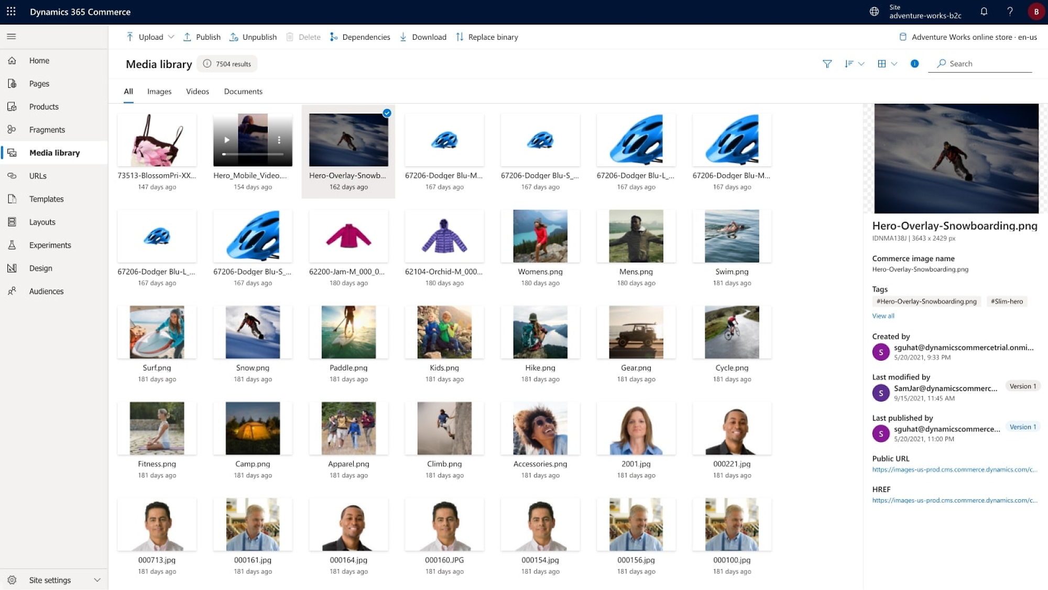This screenshot has width=1048, height=590.
Task: Switch to the Images tab
Action: 159,91
